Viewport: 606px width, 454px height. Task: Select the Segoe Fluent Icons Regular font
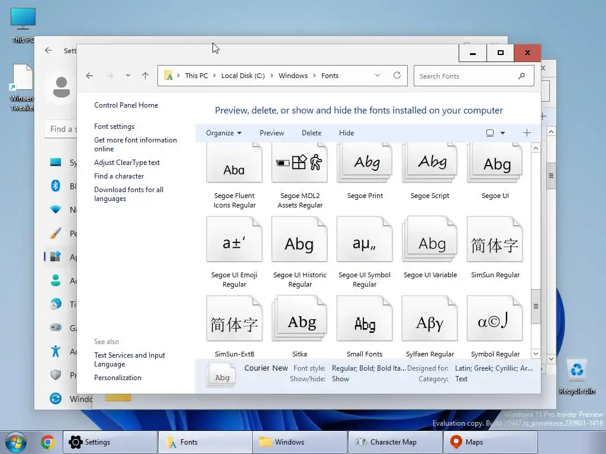(234, 176)
